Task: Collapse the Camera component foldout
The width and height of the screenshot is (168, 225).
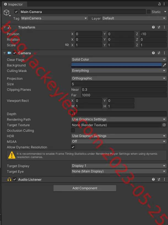Action: 5,53
